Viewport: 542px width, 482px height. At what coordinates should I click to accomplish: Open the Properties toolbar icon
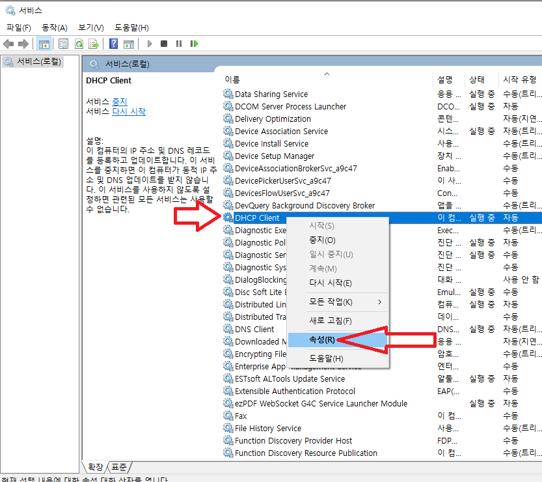(63, 44)
